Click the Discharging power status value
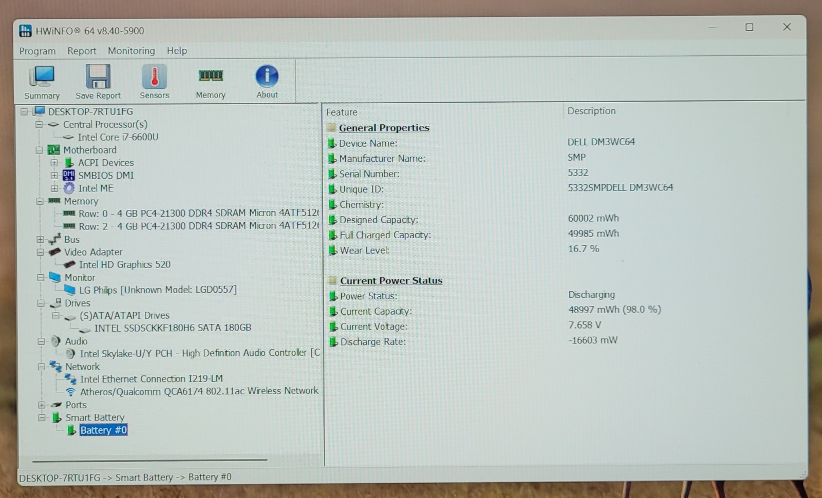 click(591, 295)
